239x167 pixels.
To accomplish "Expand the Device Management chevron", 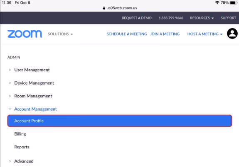I will [x=10, y=83].
